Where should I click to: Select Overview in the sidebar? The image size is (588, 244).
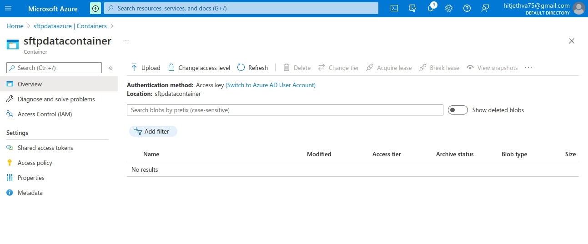[x=59, y=84]
